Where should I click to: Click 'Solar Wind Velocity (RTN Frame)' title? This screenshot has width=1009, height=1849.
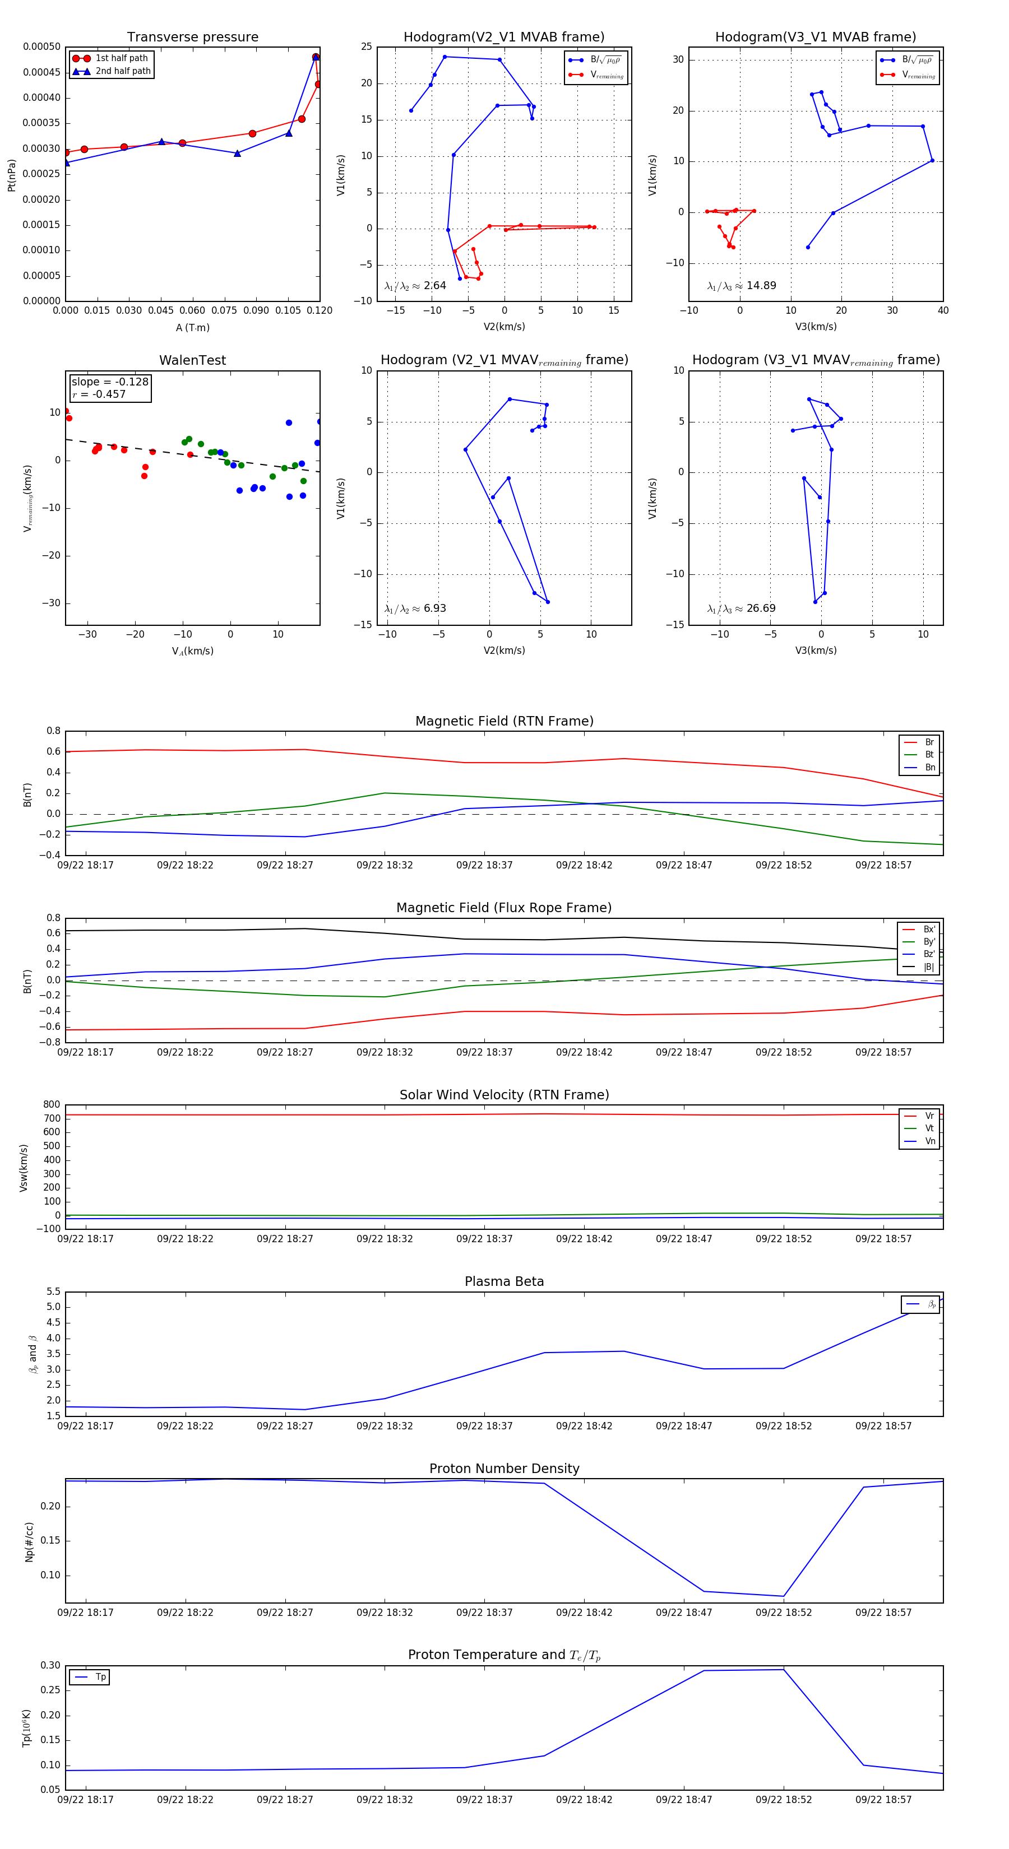pos(504,1095)
